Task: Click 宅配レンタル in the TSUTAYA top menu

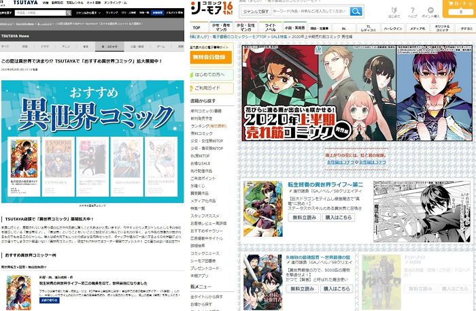Action: [x=75, y=3]
